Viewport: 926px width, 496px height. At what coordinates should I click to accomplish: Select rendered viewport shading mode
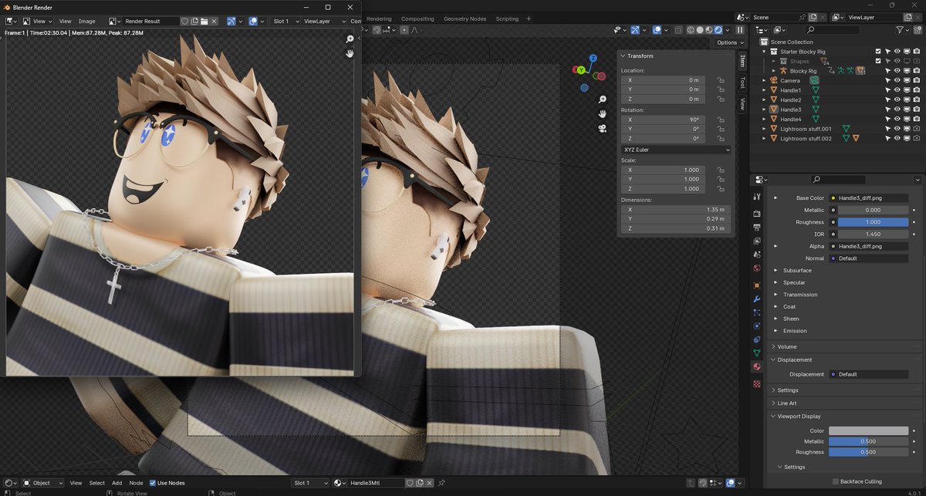[719, 30]
